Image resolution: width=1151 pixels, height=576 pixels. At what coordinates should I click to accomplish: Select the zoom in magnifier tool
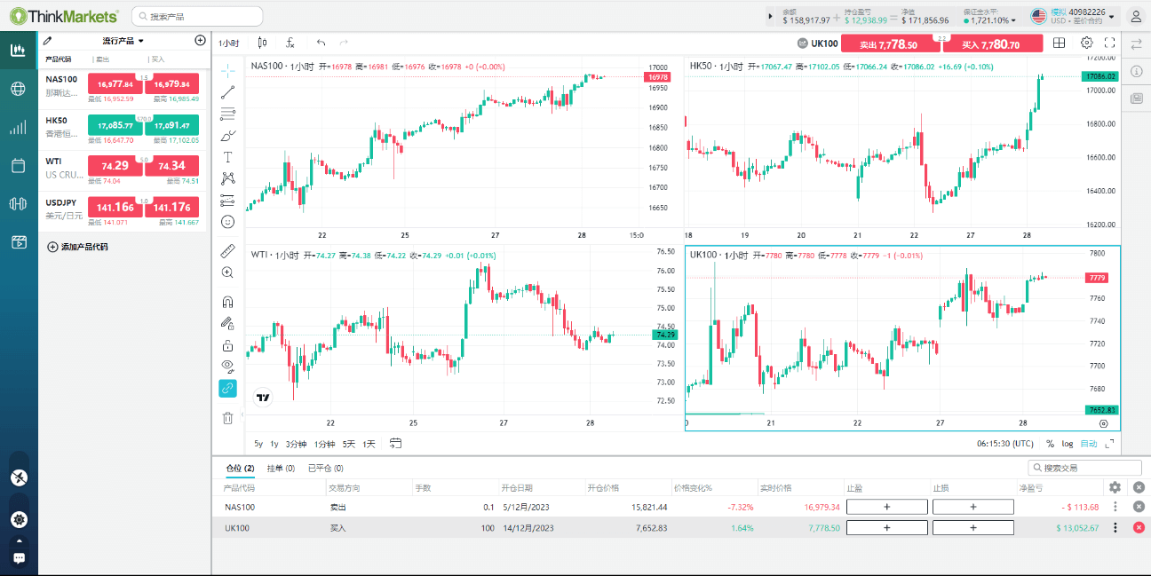coord(227,272)
